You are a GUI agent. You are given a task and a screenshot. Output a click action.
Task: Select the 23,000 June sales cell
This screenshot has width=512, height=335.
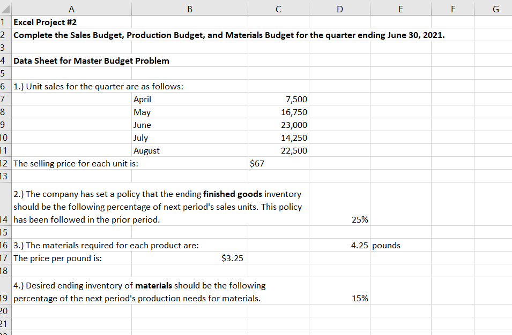[x=279, y=125]
